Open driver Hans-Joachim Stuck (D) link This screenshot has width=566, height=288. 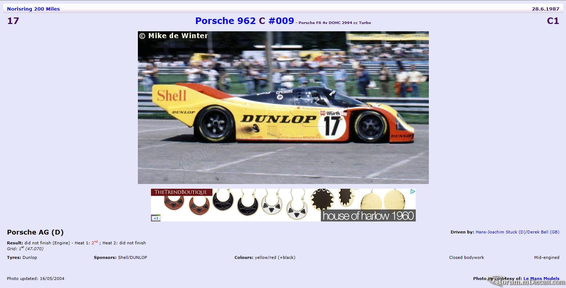(501, 232)
